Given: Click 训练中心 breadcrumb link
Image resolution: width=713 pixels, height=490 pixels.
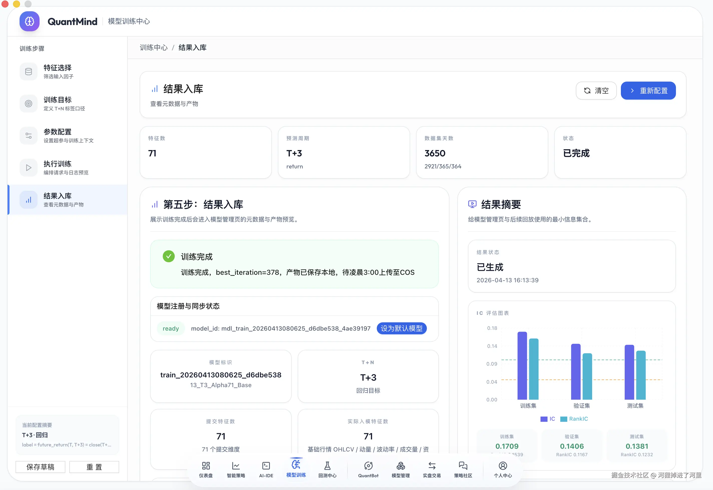Looking at the screenshot, I should tap(153, 48).
